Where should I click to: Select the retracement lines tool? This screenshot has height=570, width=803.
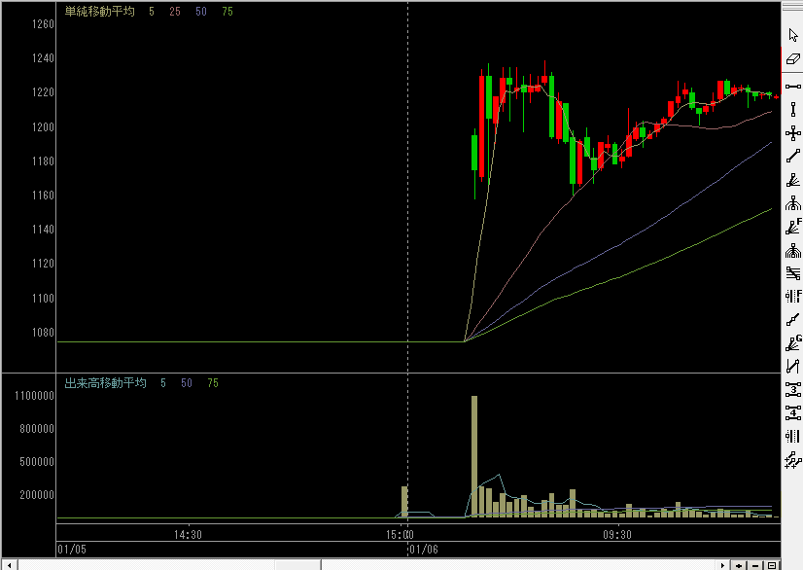[792, 273]
